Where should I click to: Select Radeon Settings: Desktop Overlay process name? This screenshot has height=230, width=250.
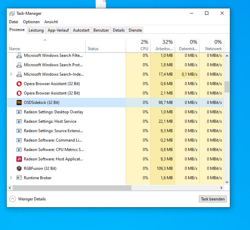(53, 112)
